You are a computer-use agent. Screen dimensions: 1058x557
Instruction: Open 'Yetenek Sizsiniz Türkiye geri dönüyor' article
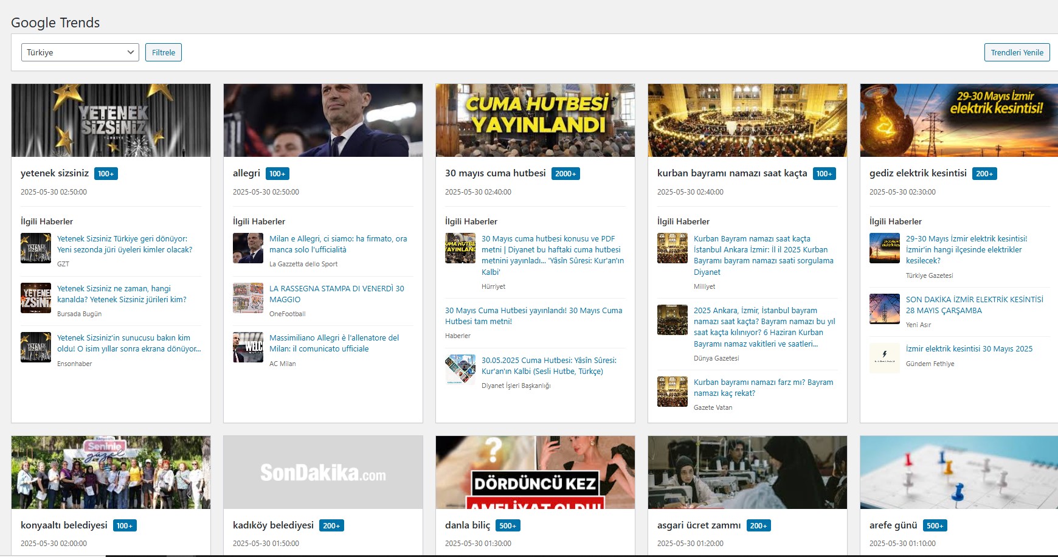(x=125, y=244)
